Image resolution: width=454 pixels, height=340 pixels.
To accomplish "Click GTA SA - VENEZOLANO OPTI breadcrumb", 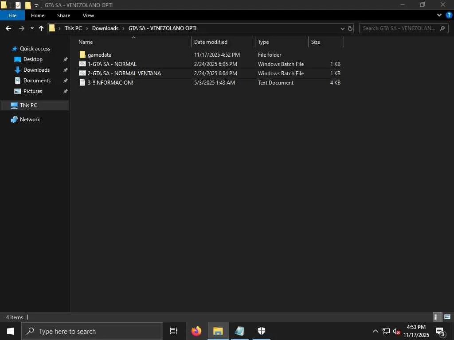I will coord(162,28).
